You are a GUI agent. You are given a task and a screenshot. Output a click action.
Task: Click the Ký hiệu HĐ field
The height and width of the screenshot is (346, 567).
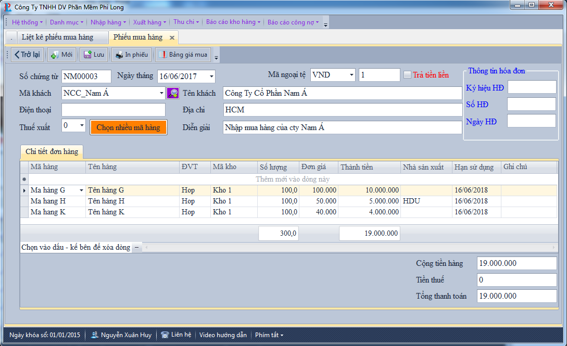[x=532, y=87]
